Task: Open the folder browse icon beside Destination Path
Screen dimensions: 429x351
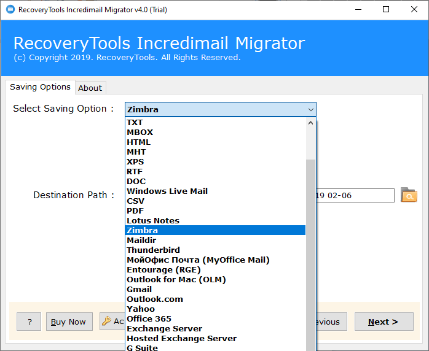Action: point(409,195)
